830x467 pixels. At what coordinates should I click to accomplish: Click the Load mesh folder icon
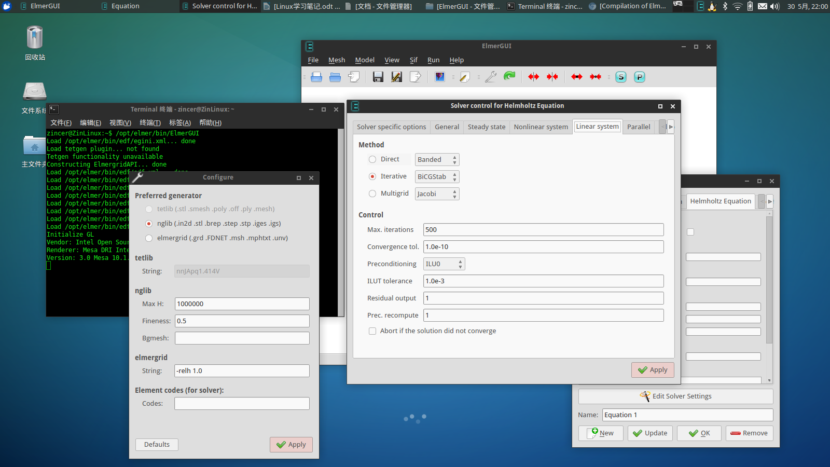[x=335, y=77]
